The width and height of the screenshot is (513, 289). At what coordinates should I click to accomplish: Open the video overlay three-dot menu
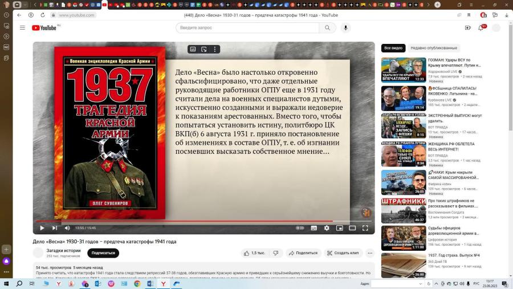click(x=215, y=49)
